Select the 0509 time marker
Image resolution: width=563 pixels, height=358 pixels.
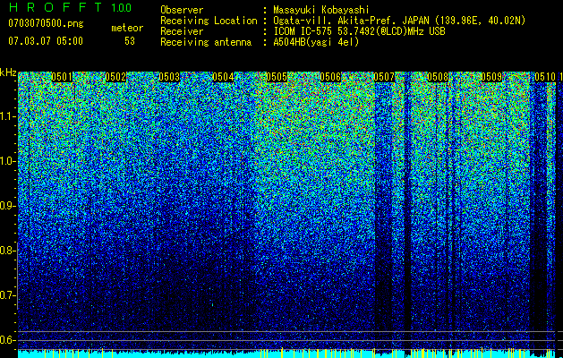pos(491,77)
